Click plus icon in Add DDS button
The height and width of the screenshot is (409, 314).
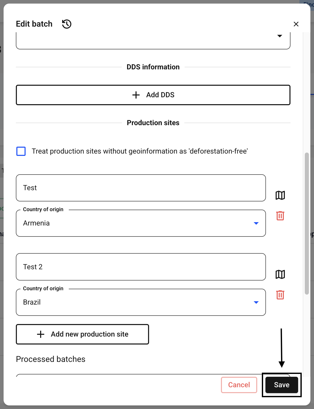tap(136, 95)
